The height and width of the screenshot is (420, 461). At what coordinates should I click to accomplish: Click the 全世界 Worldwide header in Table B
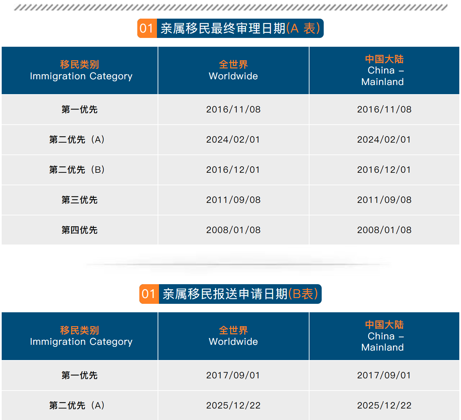(233, 336)
